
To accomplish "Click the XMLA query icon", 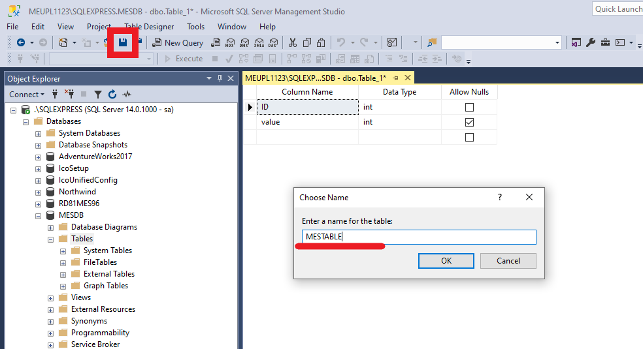I will [259, 42].
